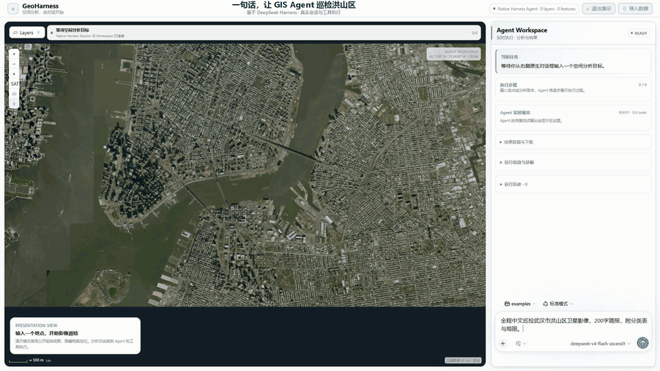Expand 结果数据与下载 section
The width and height of the screenshot is (660, 371).
[x=573, y=142]
